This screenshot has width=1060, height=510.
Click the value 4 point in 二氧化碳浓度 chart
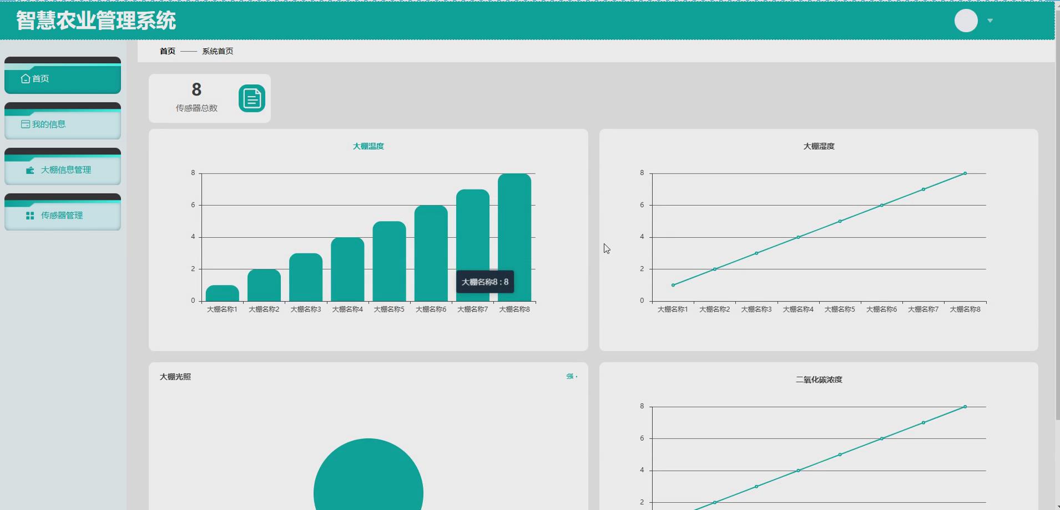point(798,471)
